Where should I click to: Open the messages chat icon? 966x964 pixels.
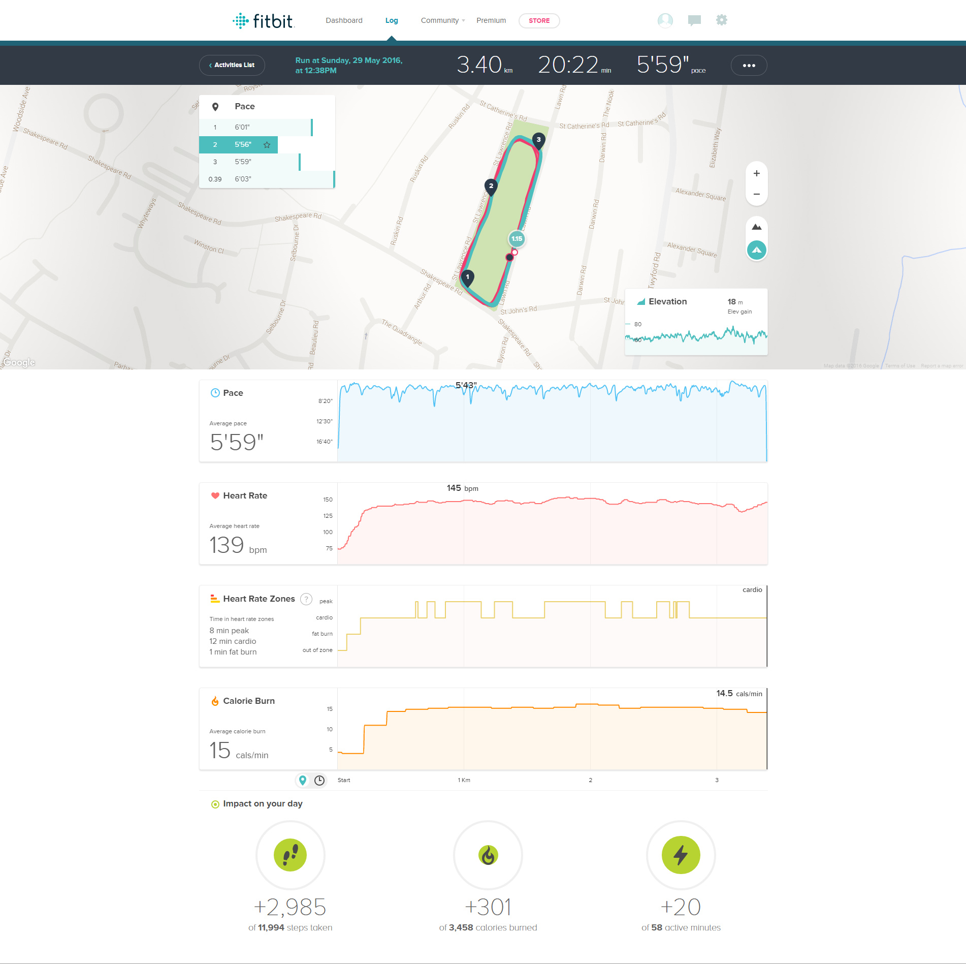tap(694, 20)
